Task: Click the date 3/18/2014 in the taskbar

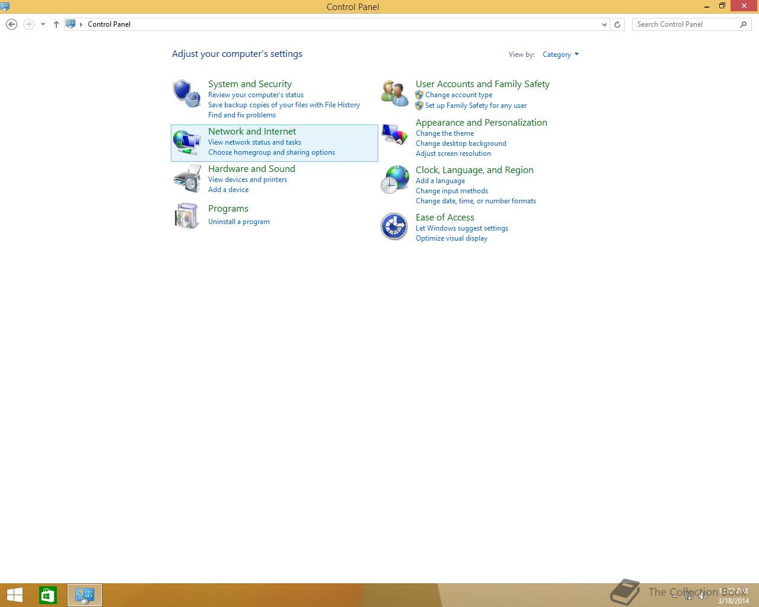Action: (734, 600)
